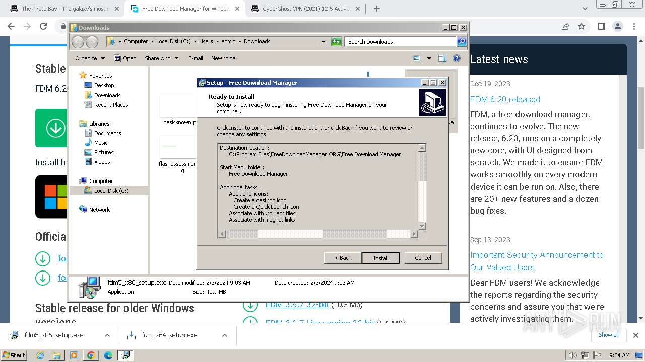Open Documents library
Screen dimensions: 645x362
tap(107, 133)
